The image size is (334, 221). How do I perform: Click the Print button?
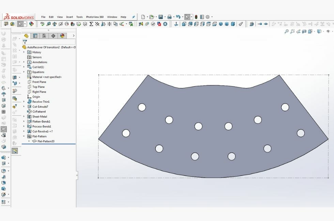pyautogui.click(x=170, y=16)
